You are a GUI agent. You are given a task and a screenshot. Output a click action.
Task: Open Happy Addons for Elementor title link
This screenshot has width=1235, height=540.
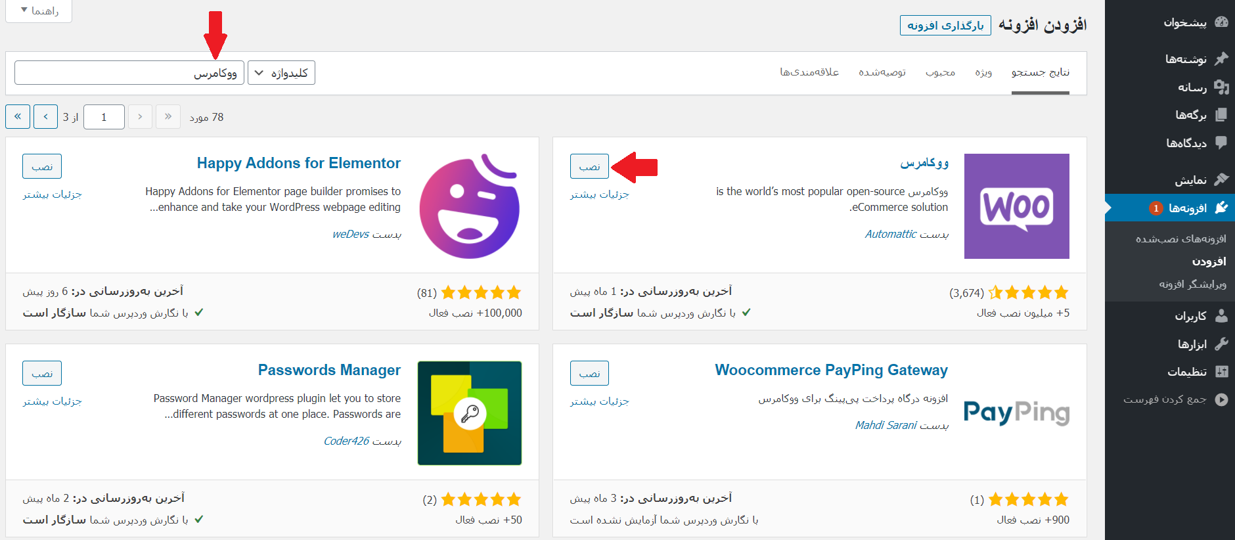click(298, 163)
